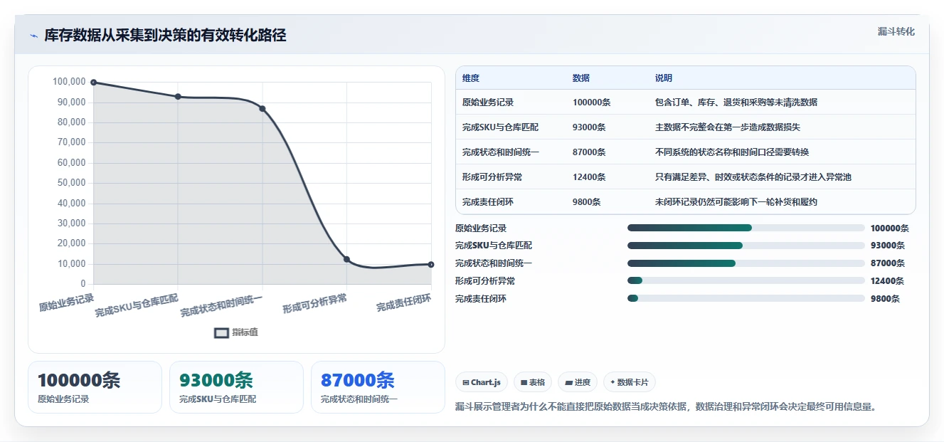Viewport: 944px width, 442px height.
Task: Click the description 包含订单、库存、退货和采购等未清洗数据
Action: click(x=736, y=102)
